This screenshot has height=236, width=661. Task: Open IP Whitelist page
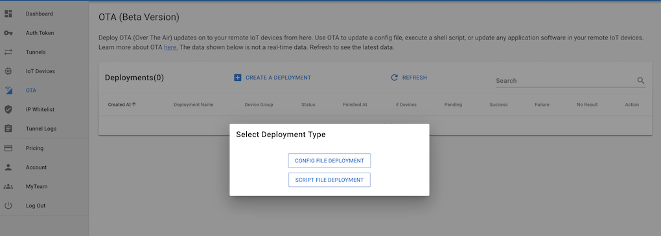(x=44, y=109)
